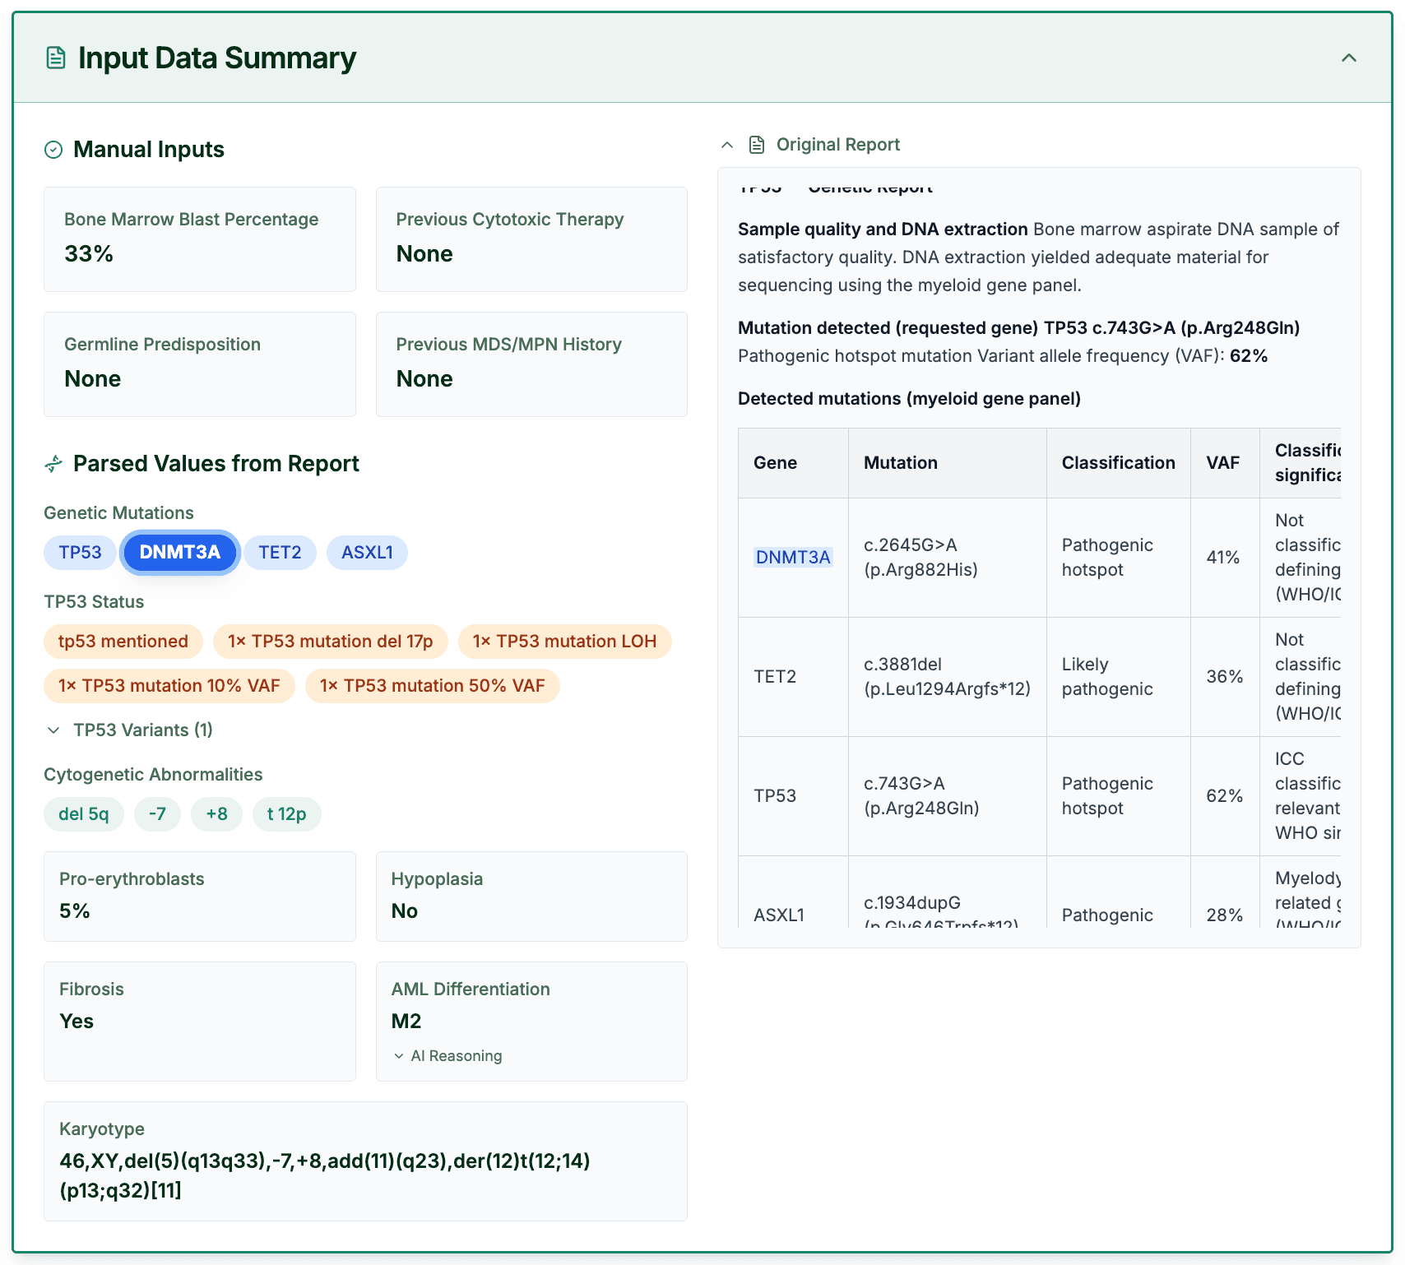Click the document icon next to Original Report
Screen dimensions: 1405x1265
[x=758, y=144]
